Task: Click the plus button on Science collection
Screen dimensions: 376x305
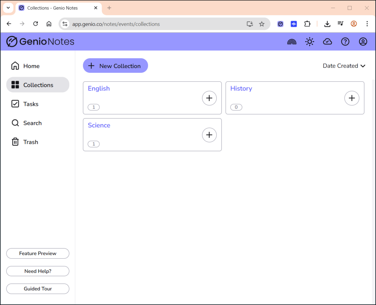Action: [209, 135]
